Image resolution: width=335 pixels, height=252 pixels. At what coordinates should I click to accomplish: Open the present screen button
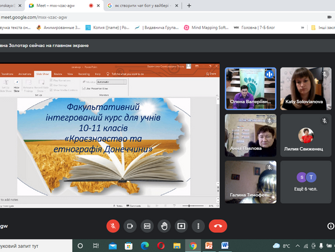(181, 226)
